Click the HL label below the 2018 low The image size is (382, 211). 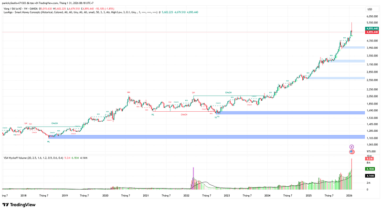click(48, 142)
